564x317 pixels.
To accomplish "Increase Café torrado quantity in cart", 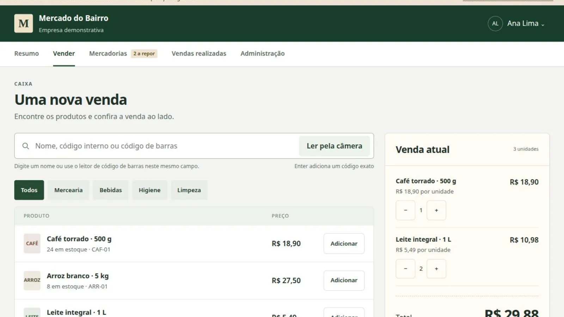I will pos(436,210).
